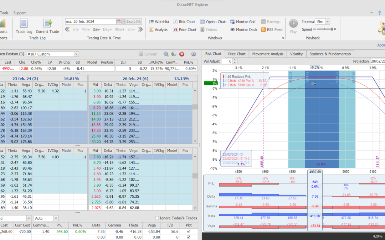Enable Ignore Today's Trades checkbox
The width and height of the screenshot is (385, 240).
click(x=157, y=218)
